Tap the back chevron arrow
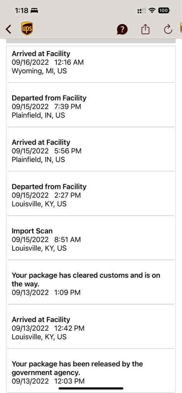 [8, 29]
